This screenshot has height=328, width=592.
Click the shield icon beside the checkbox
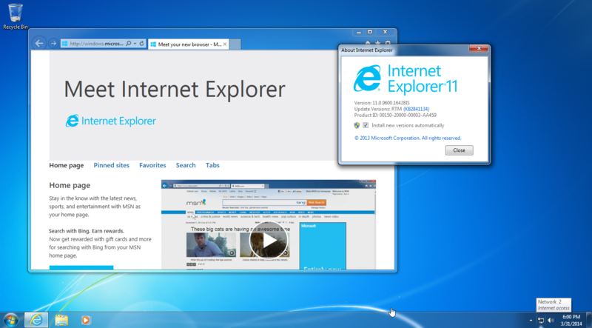point(357,125)
